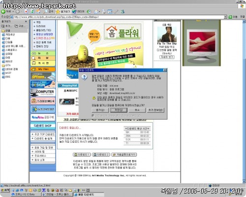Open the My Files orange button

(x=43, y=69)
